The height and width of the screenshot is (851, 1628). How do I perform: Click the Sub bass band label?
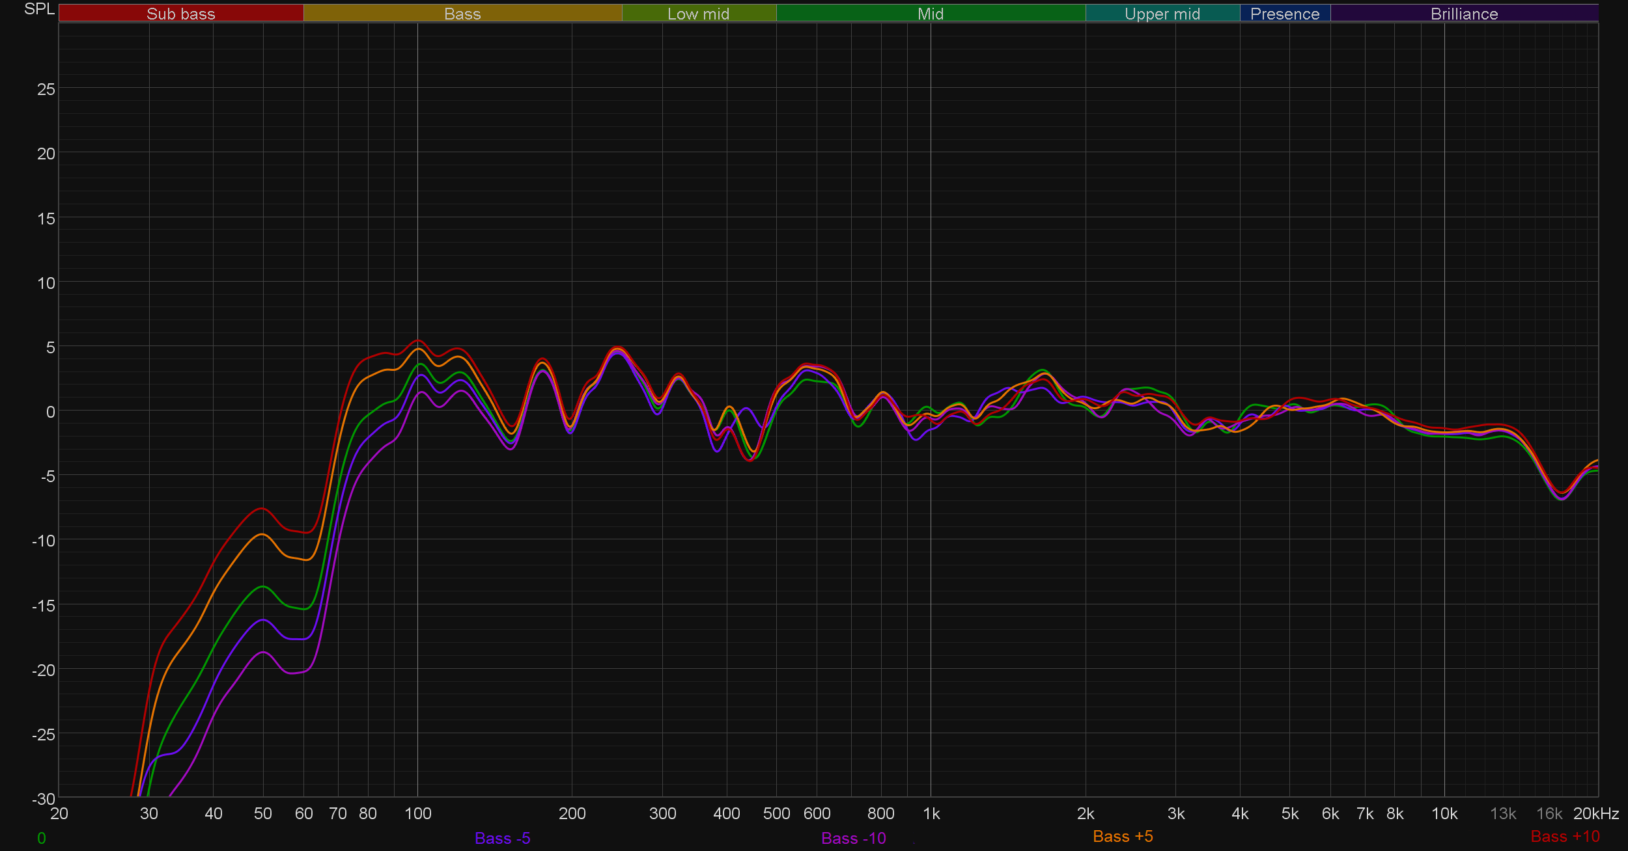pos(180,14)
